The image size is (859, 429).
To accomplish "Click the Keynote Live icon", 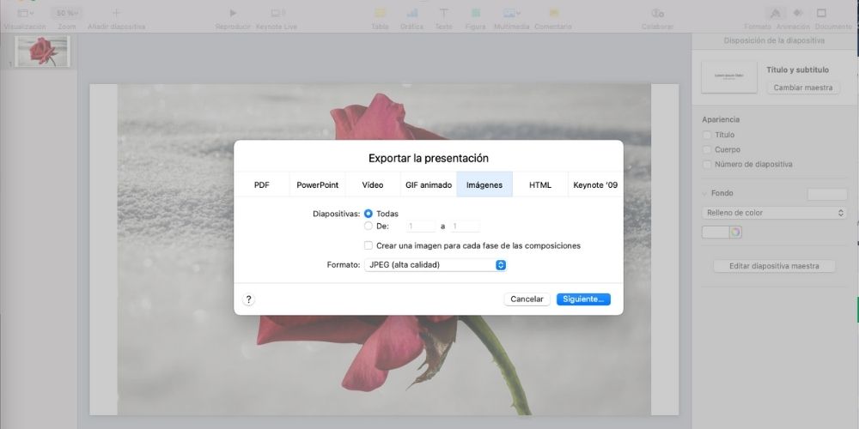I will point(277,13).
